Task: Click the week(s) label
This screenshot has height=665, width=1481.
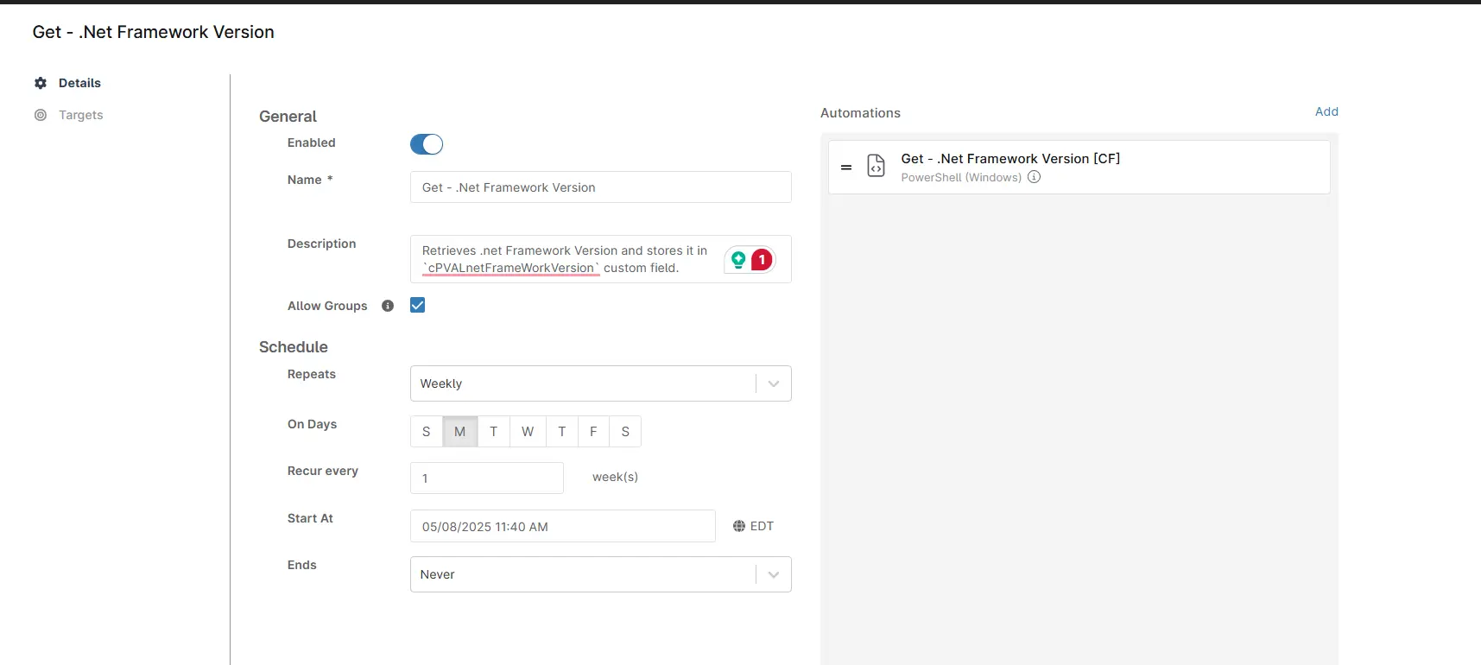Action: [x=615, y=477]
